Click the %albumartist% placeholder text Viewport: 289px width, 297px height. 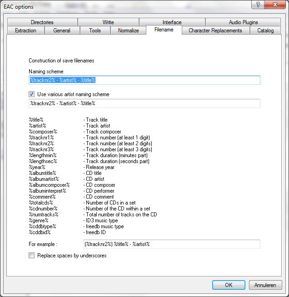[44, 179]
